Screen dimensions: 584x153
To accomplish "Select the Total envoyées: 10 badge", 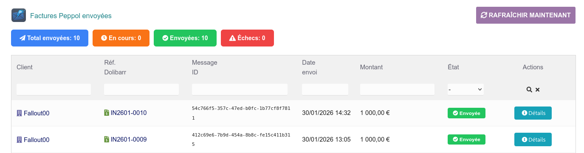I will coord(50,38).
